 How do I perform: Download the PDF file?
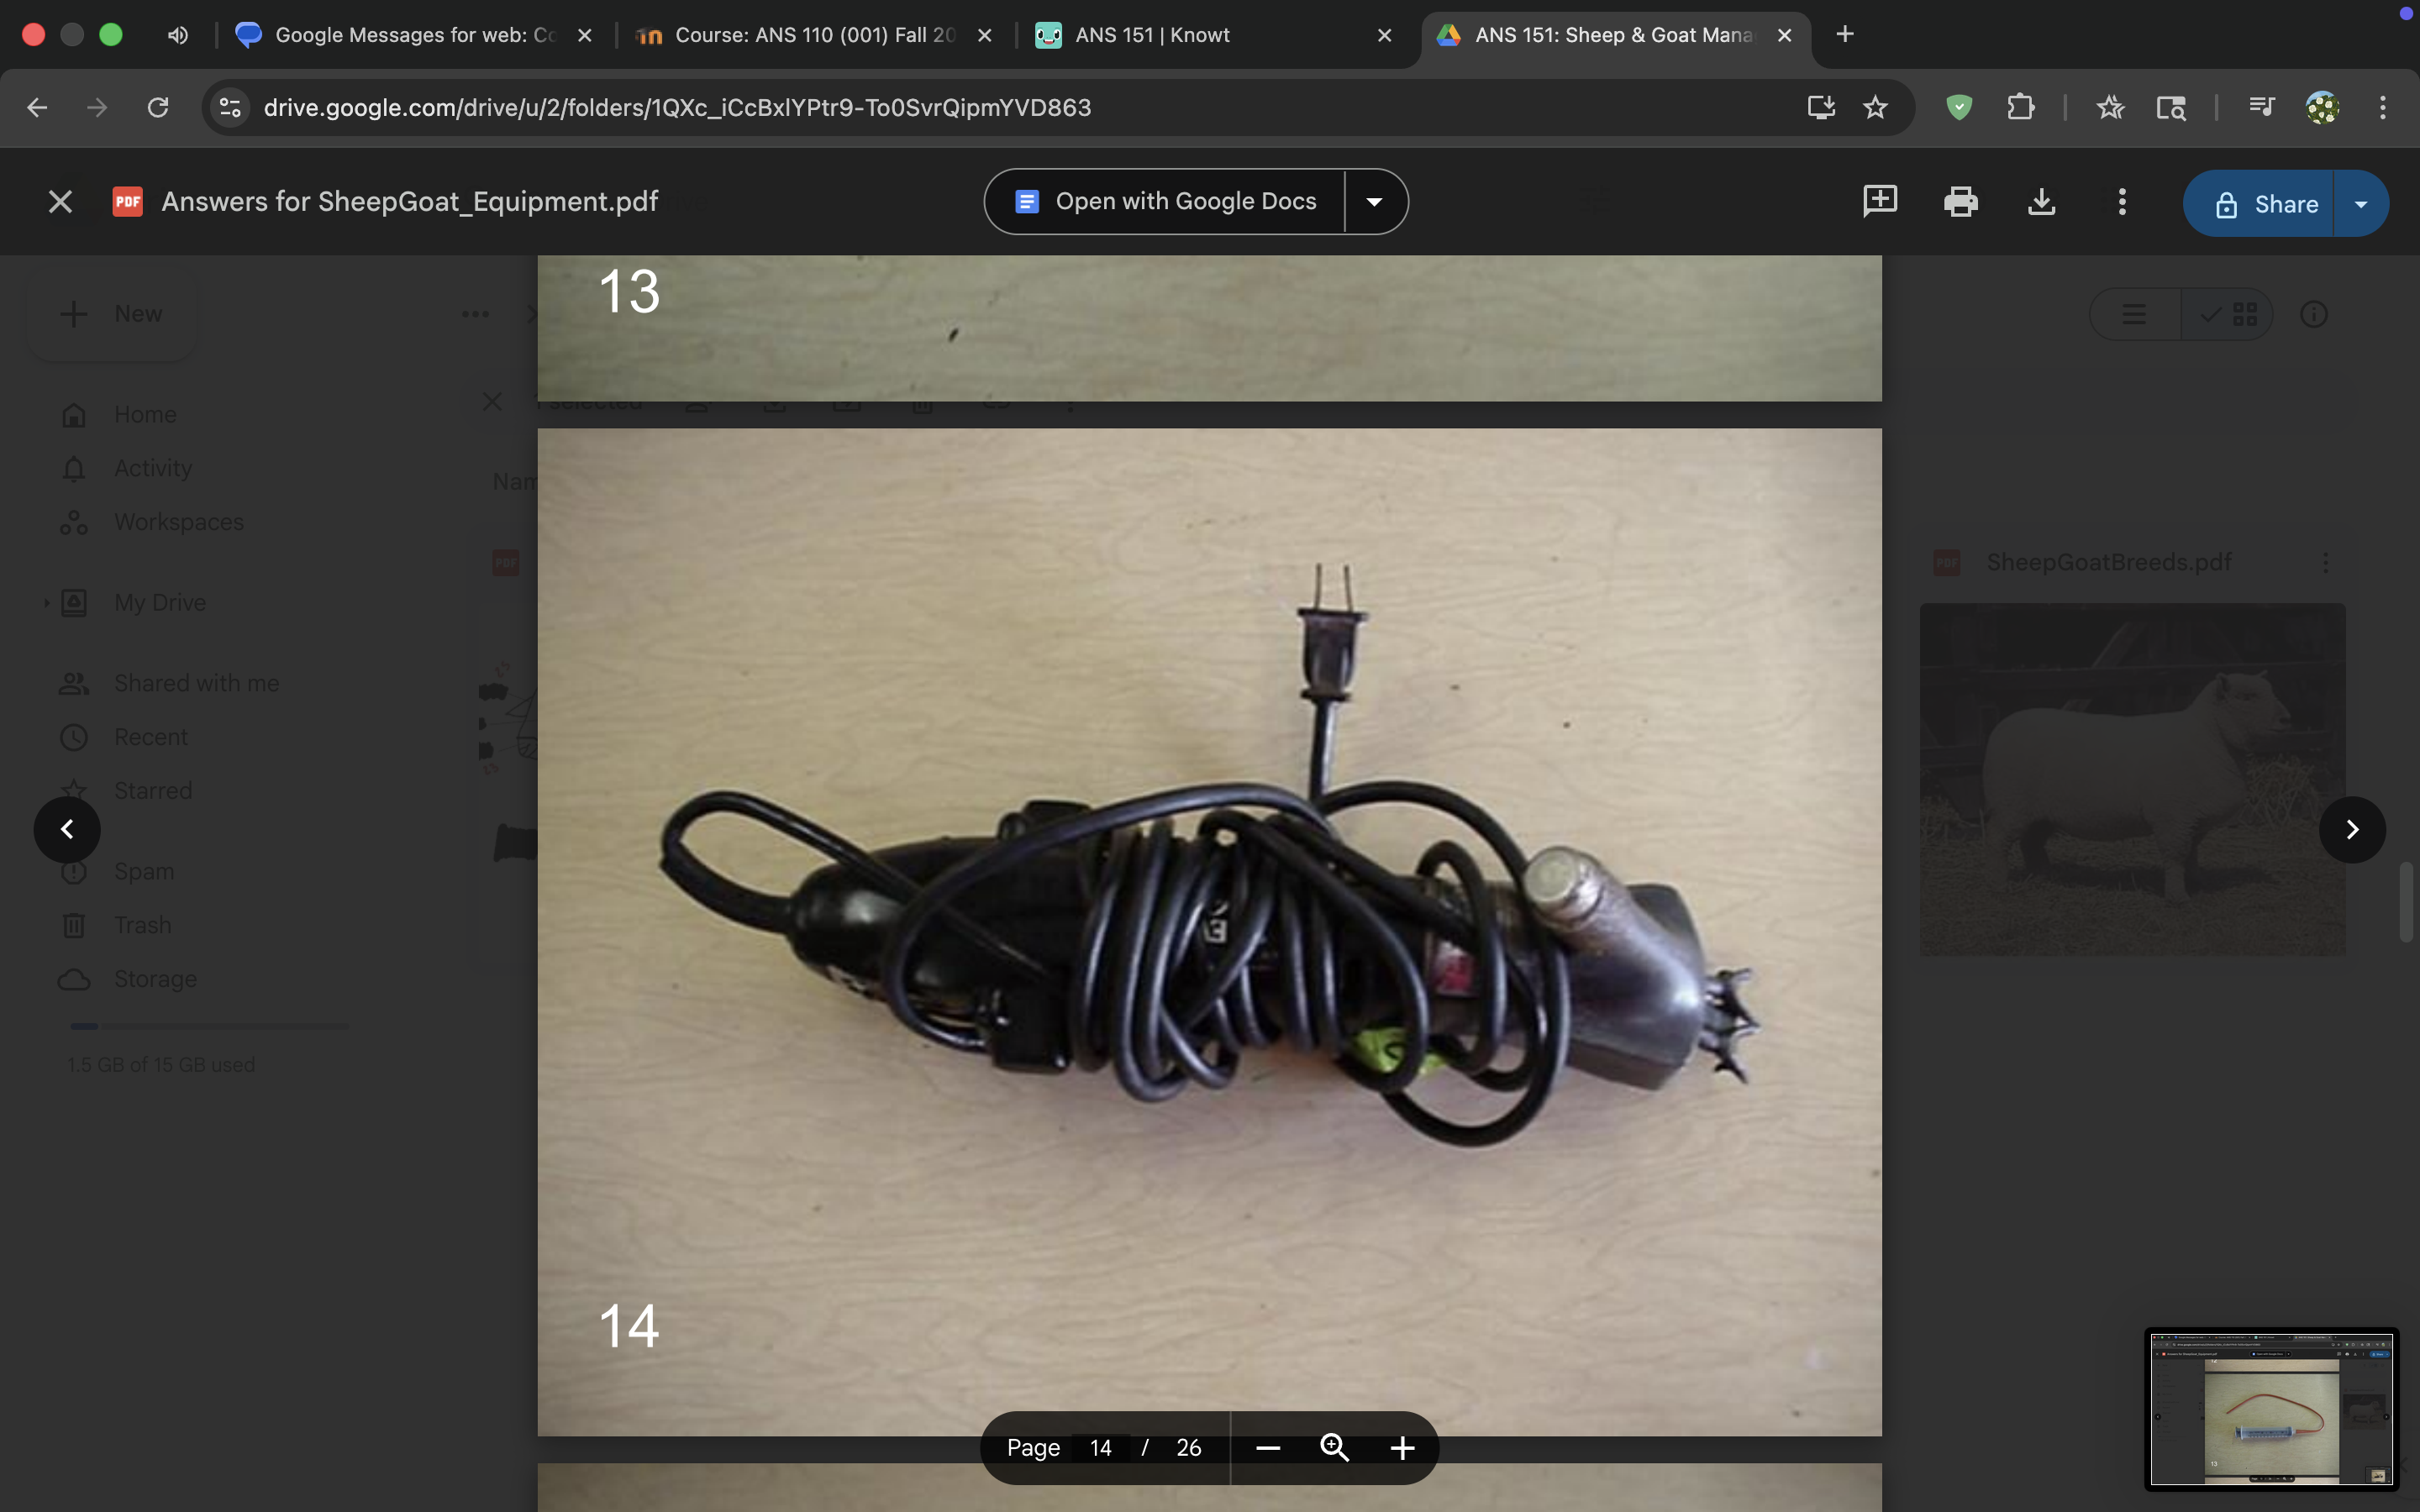point(2041,202)
